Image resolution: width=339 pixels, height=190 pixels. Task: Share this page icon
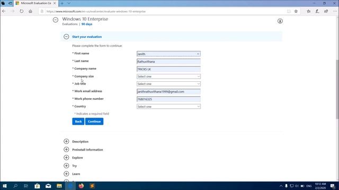point(326,11)
